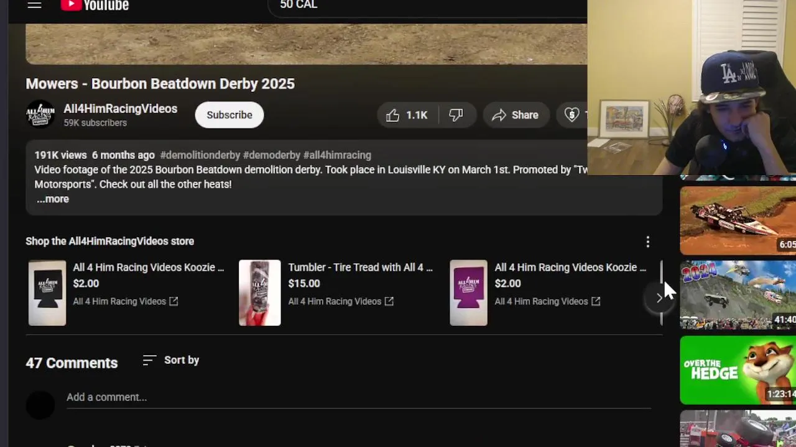This screenshot has width=796, height=447.
Task: Open the YouTube hamburger guide menu
Action: pos(34,5)
